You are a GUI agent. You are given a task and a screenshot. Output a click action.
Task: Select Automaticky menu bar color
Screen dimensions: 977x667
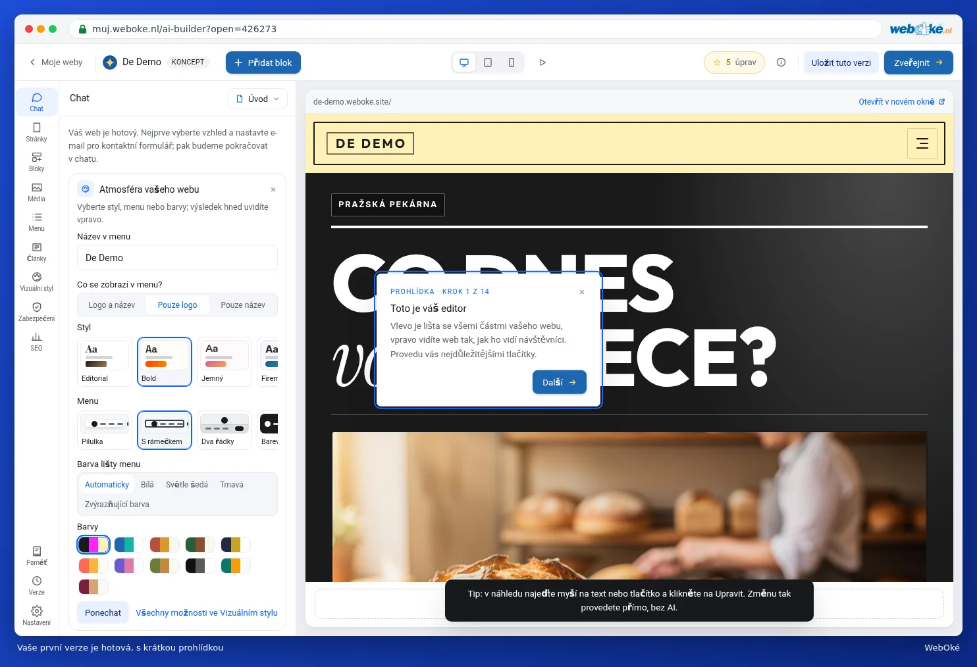pos(107,485)
